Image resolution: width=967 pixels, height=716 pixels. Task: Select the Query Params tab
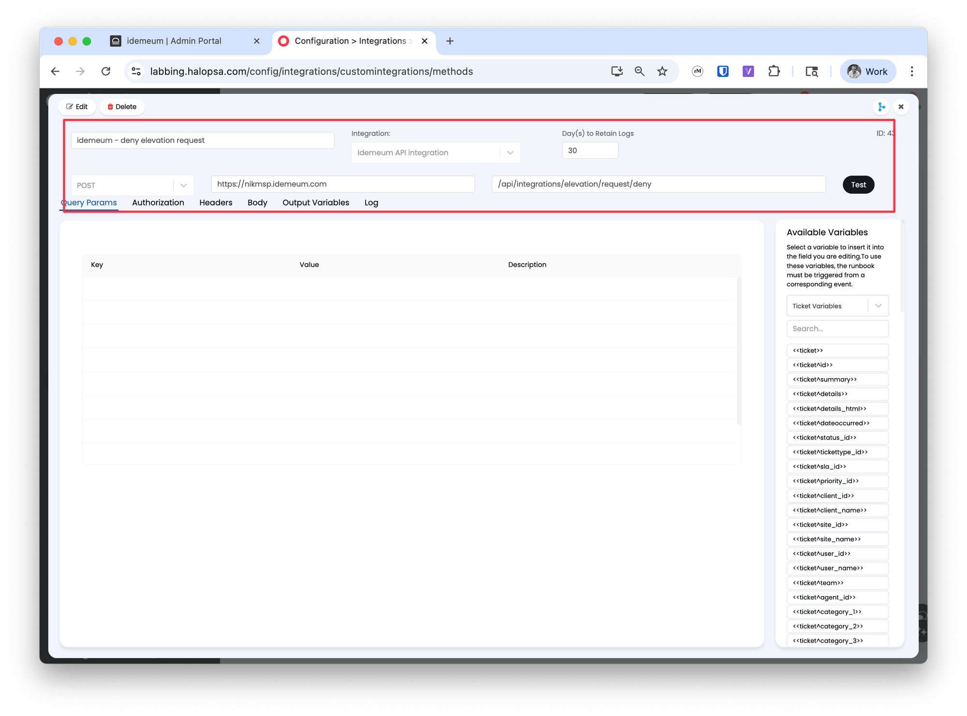[89, 203]
